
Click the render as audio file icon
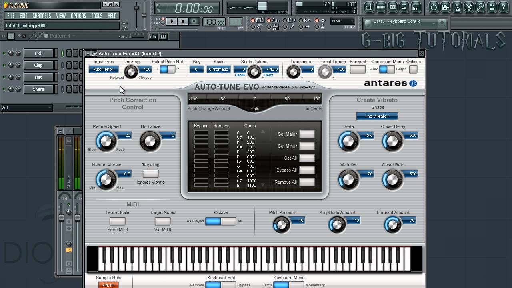[x=457, y=7]
